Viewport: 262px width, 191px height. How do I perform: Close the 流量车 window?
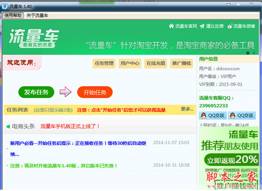point(251,4)
